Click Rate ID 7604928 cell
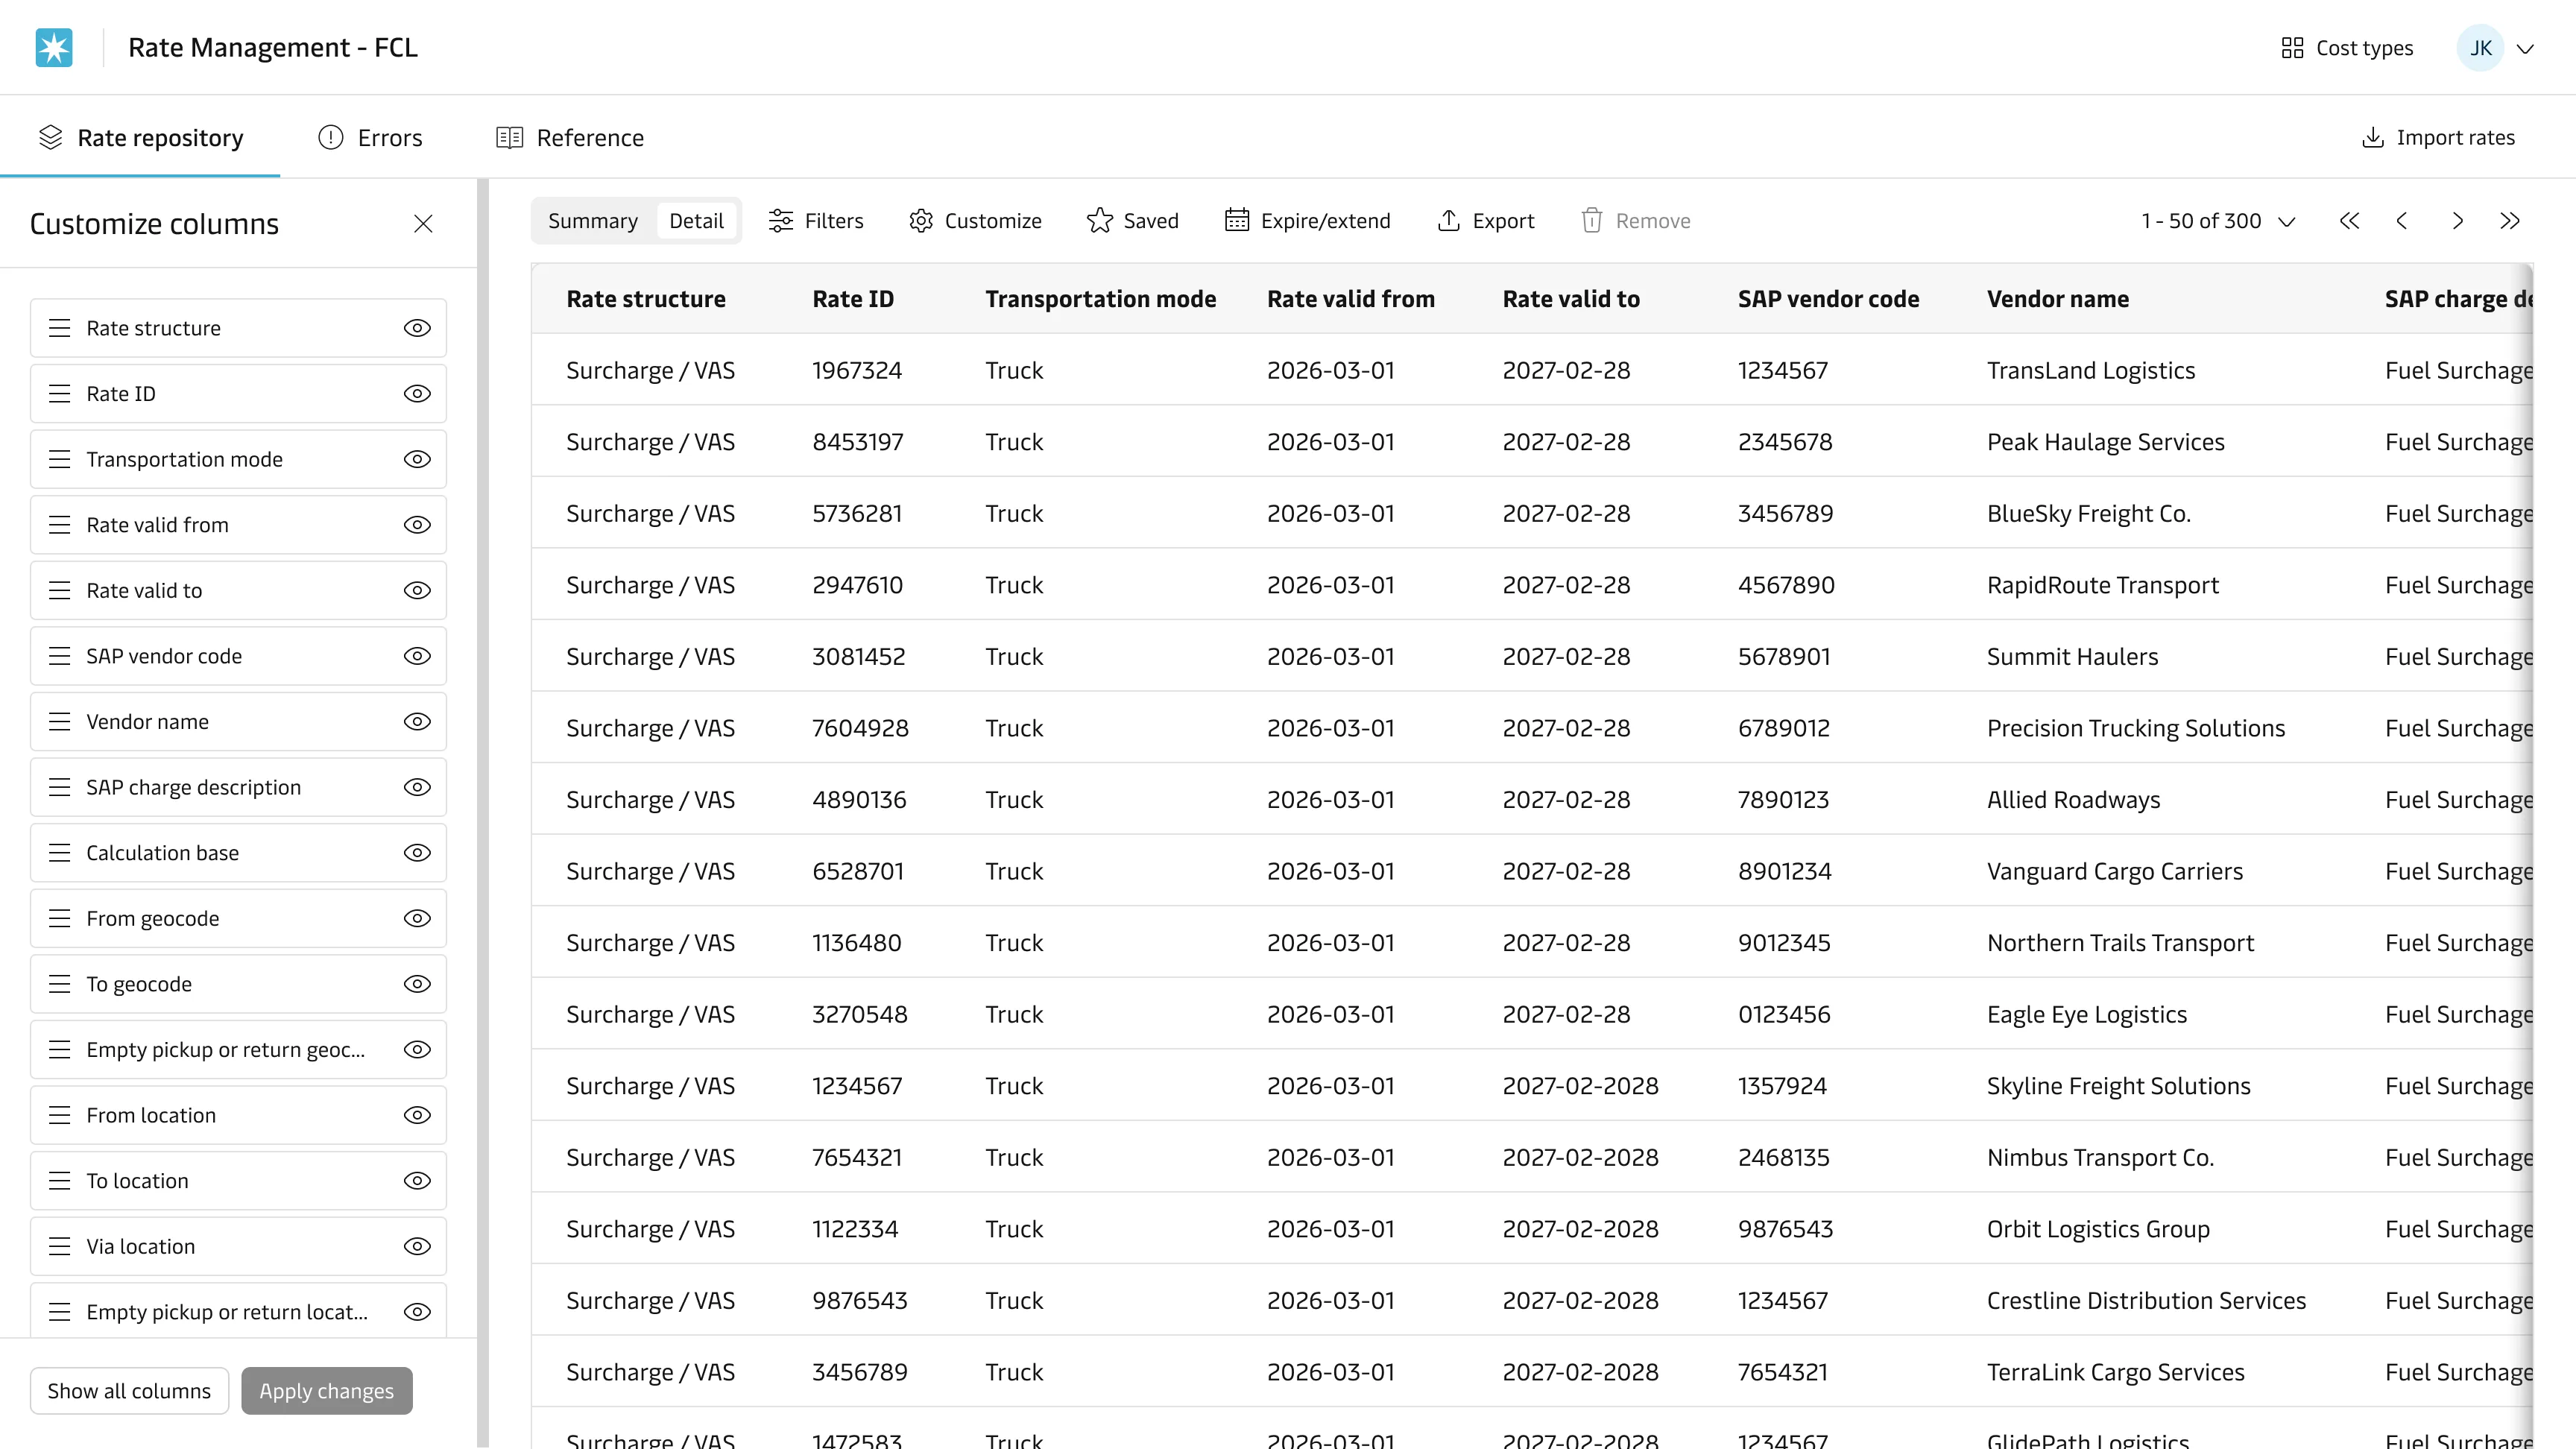This screenshot has height=1449, width=2576. click(860, 728)
